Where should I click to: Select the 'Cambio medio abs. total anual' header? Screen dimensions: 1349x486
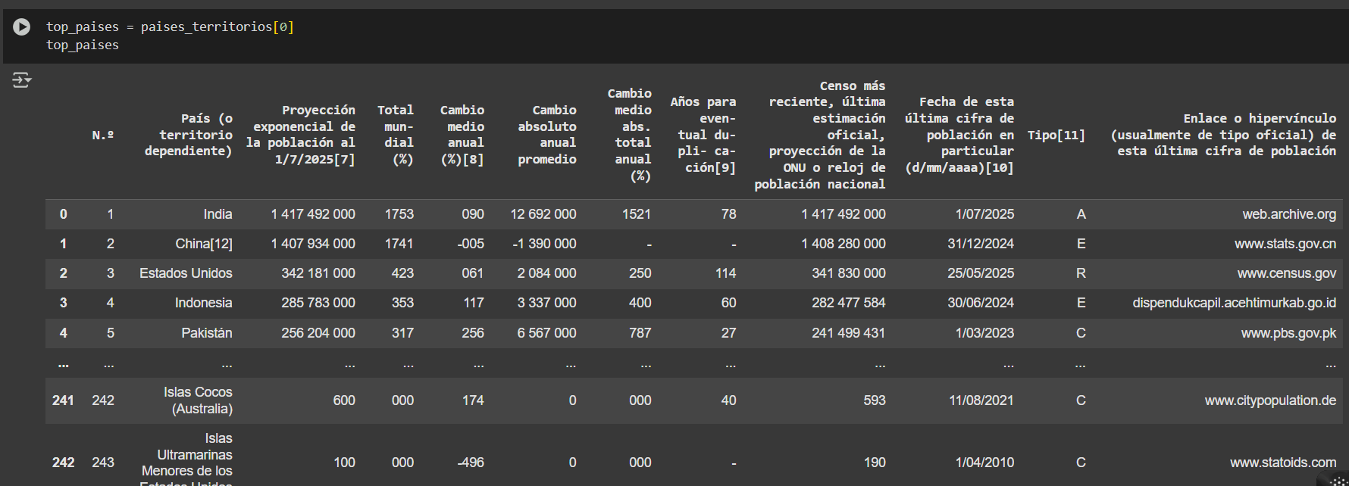point(630,135)
